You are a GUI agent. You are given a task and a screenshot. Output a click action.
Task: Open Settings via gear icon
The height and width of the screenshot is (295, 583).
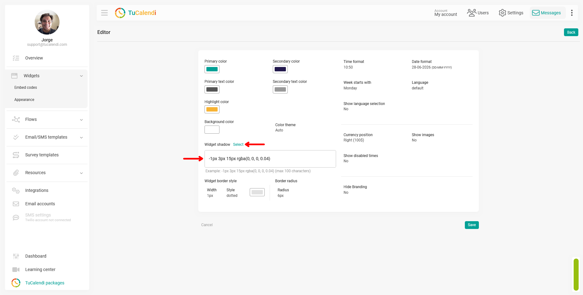point(502,13)
